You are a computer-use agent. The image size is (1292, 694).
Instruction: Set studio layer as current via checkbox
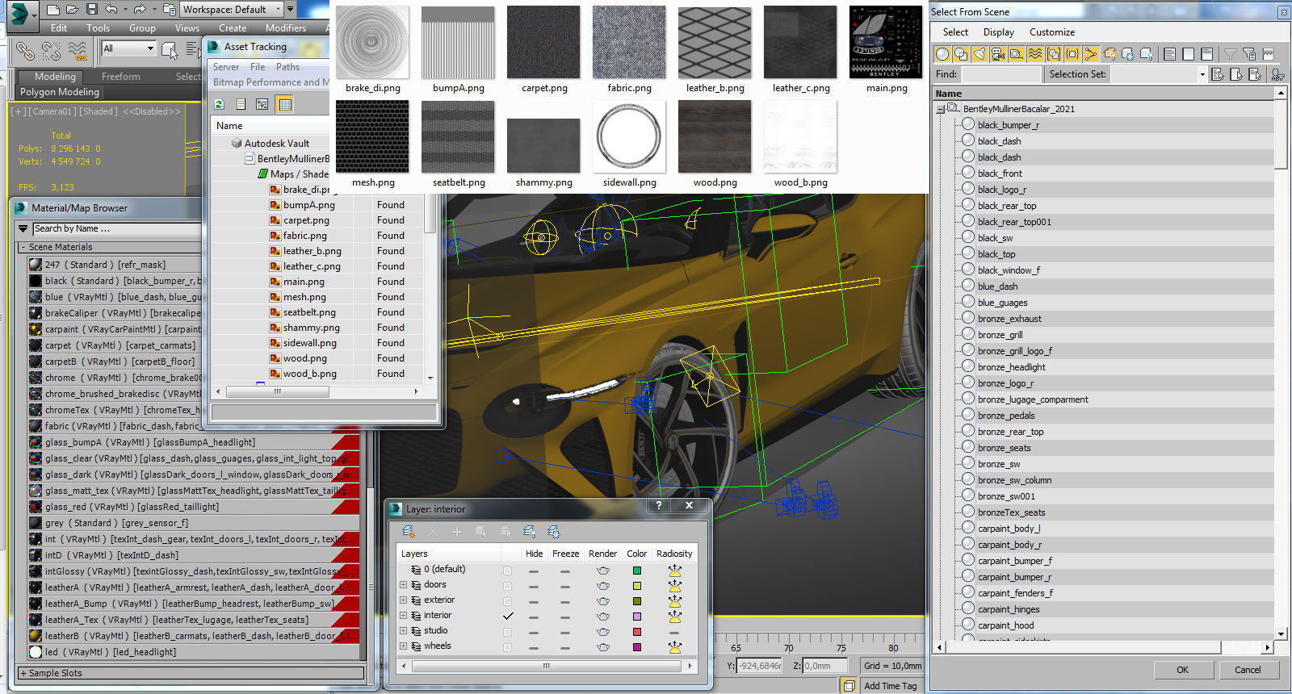point(507,631)
